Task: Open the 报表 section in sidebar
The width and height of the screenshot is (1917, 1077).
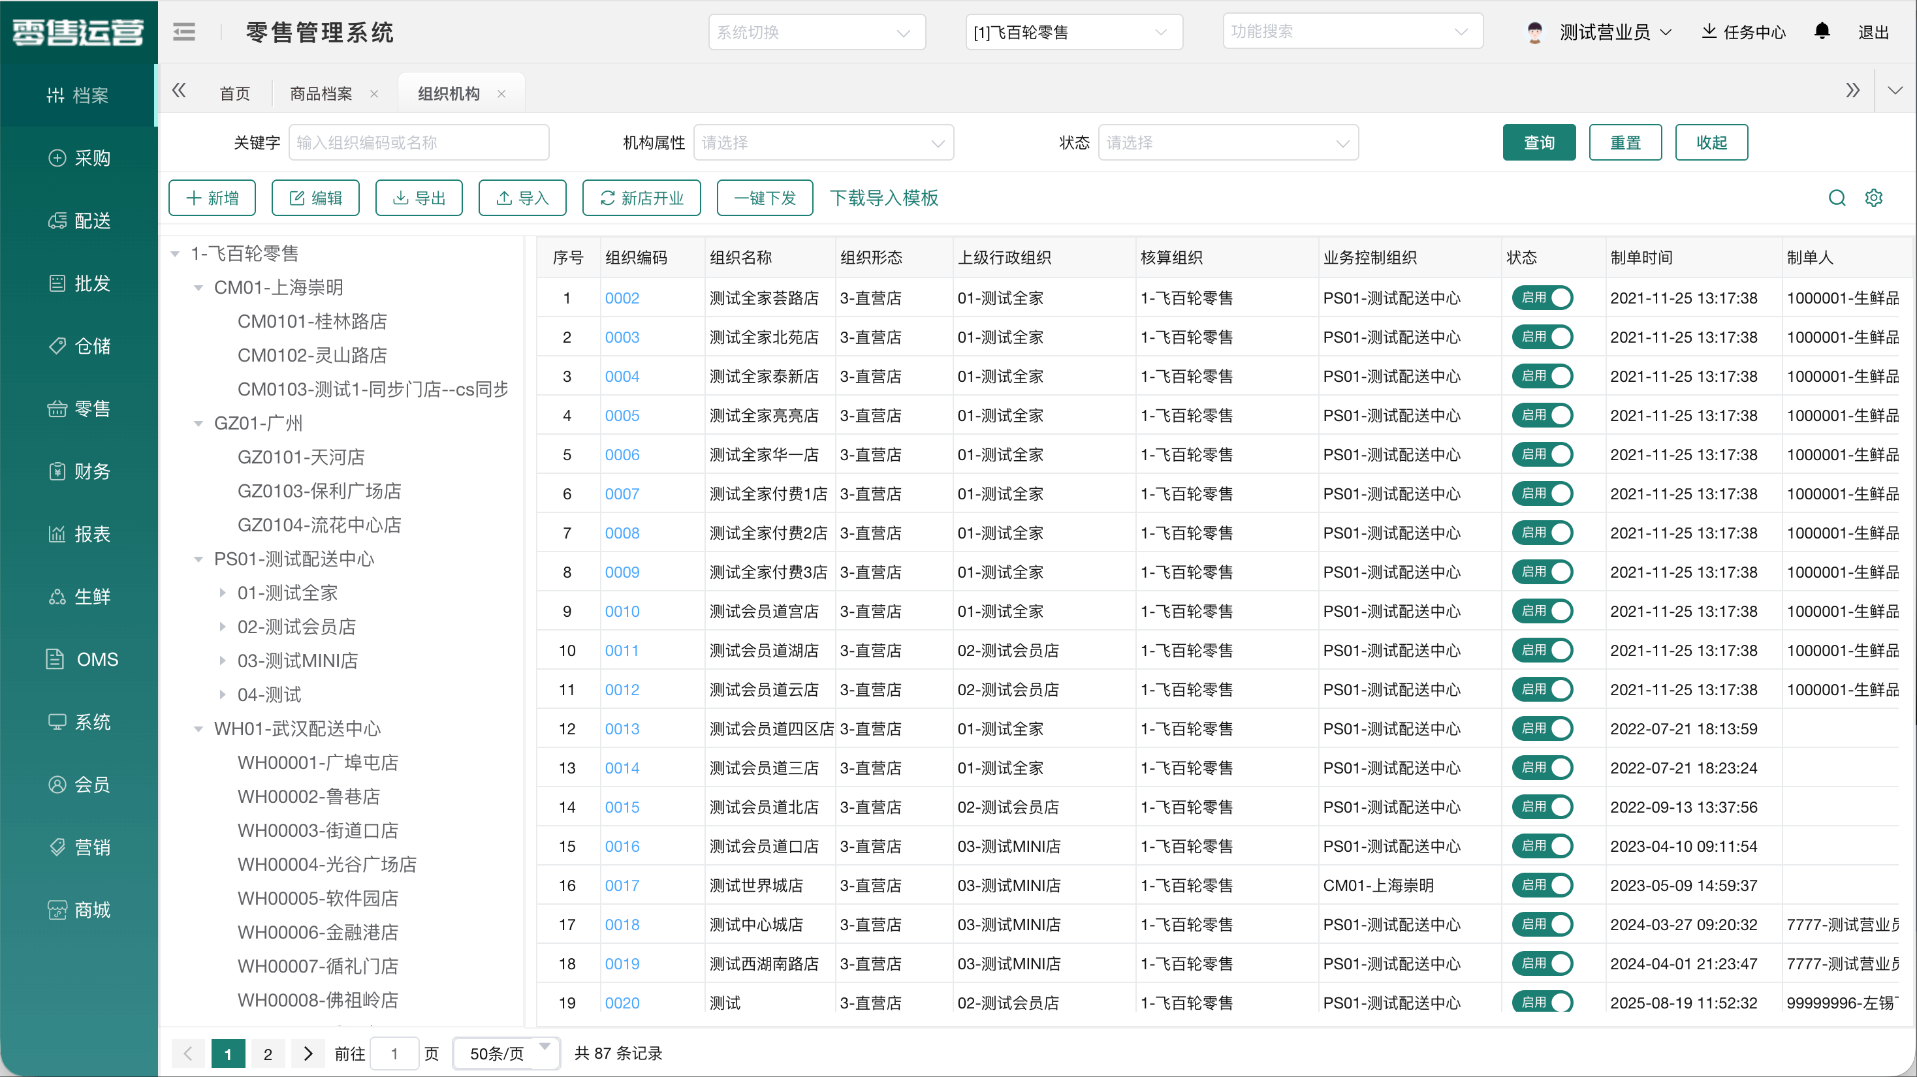Action: click(x=79, y=533)
